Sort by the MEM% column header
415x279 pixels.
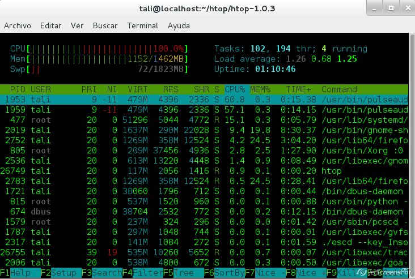pos(260,89)
